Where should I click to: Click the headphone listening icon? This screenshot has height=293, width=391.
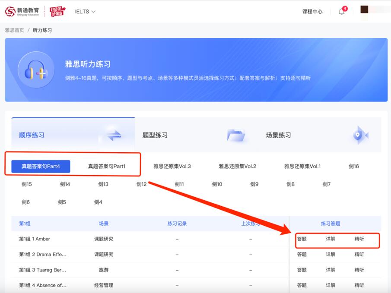[36, 70]
